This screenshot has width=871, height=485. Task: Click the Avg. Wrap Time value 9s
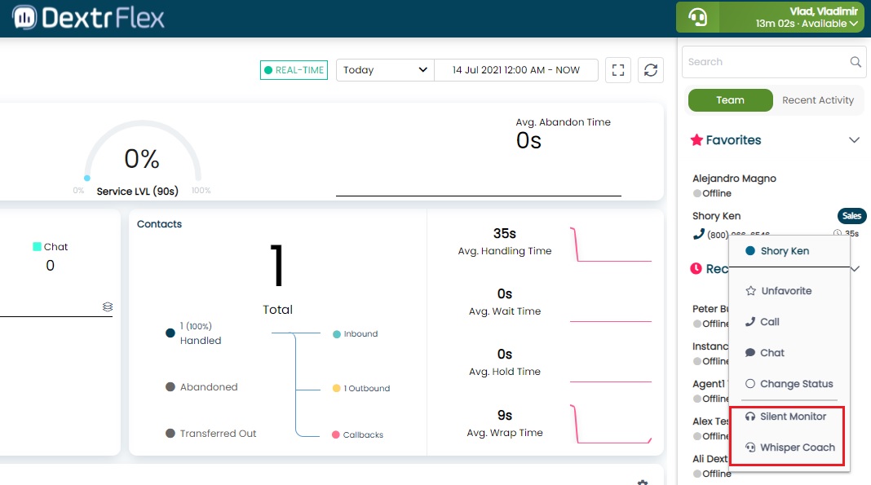click(504, 416)
